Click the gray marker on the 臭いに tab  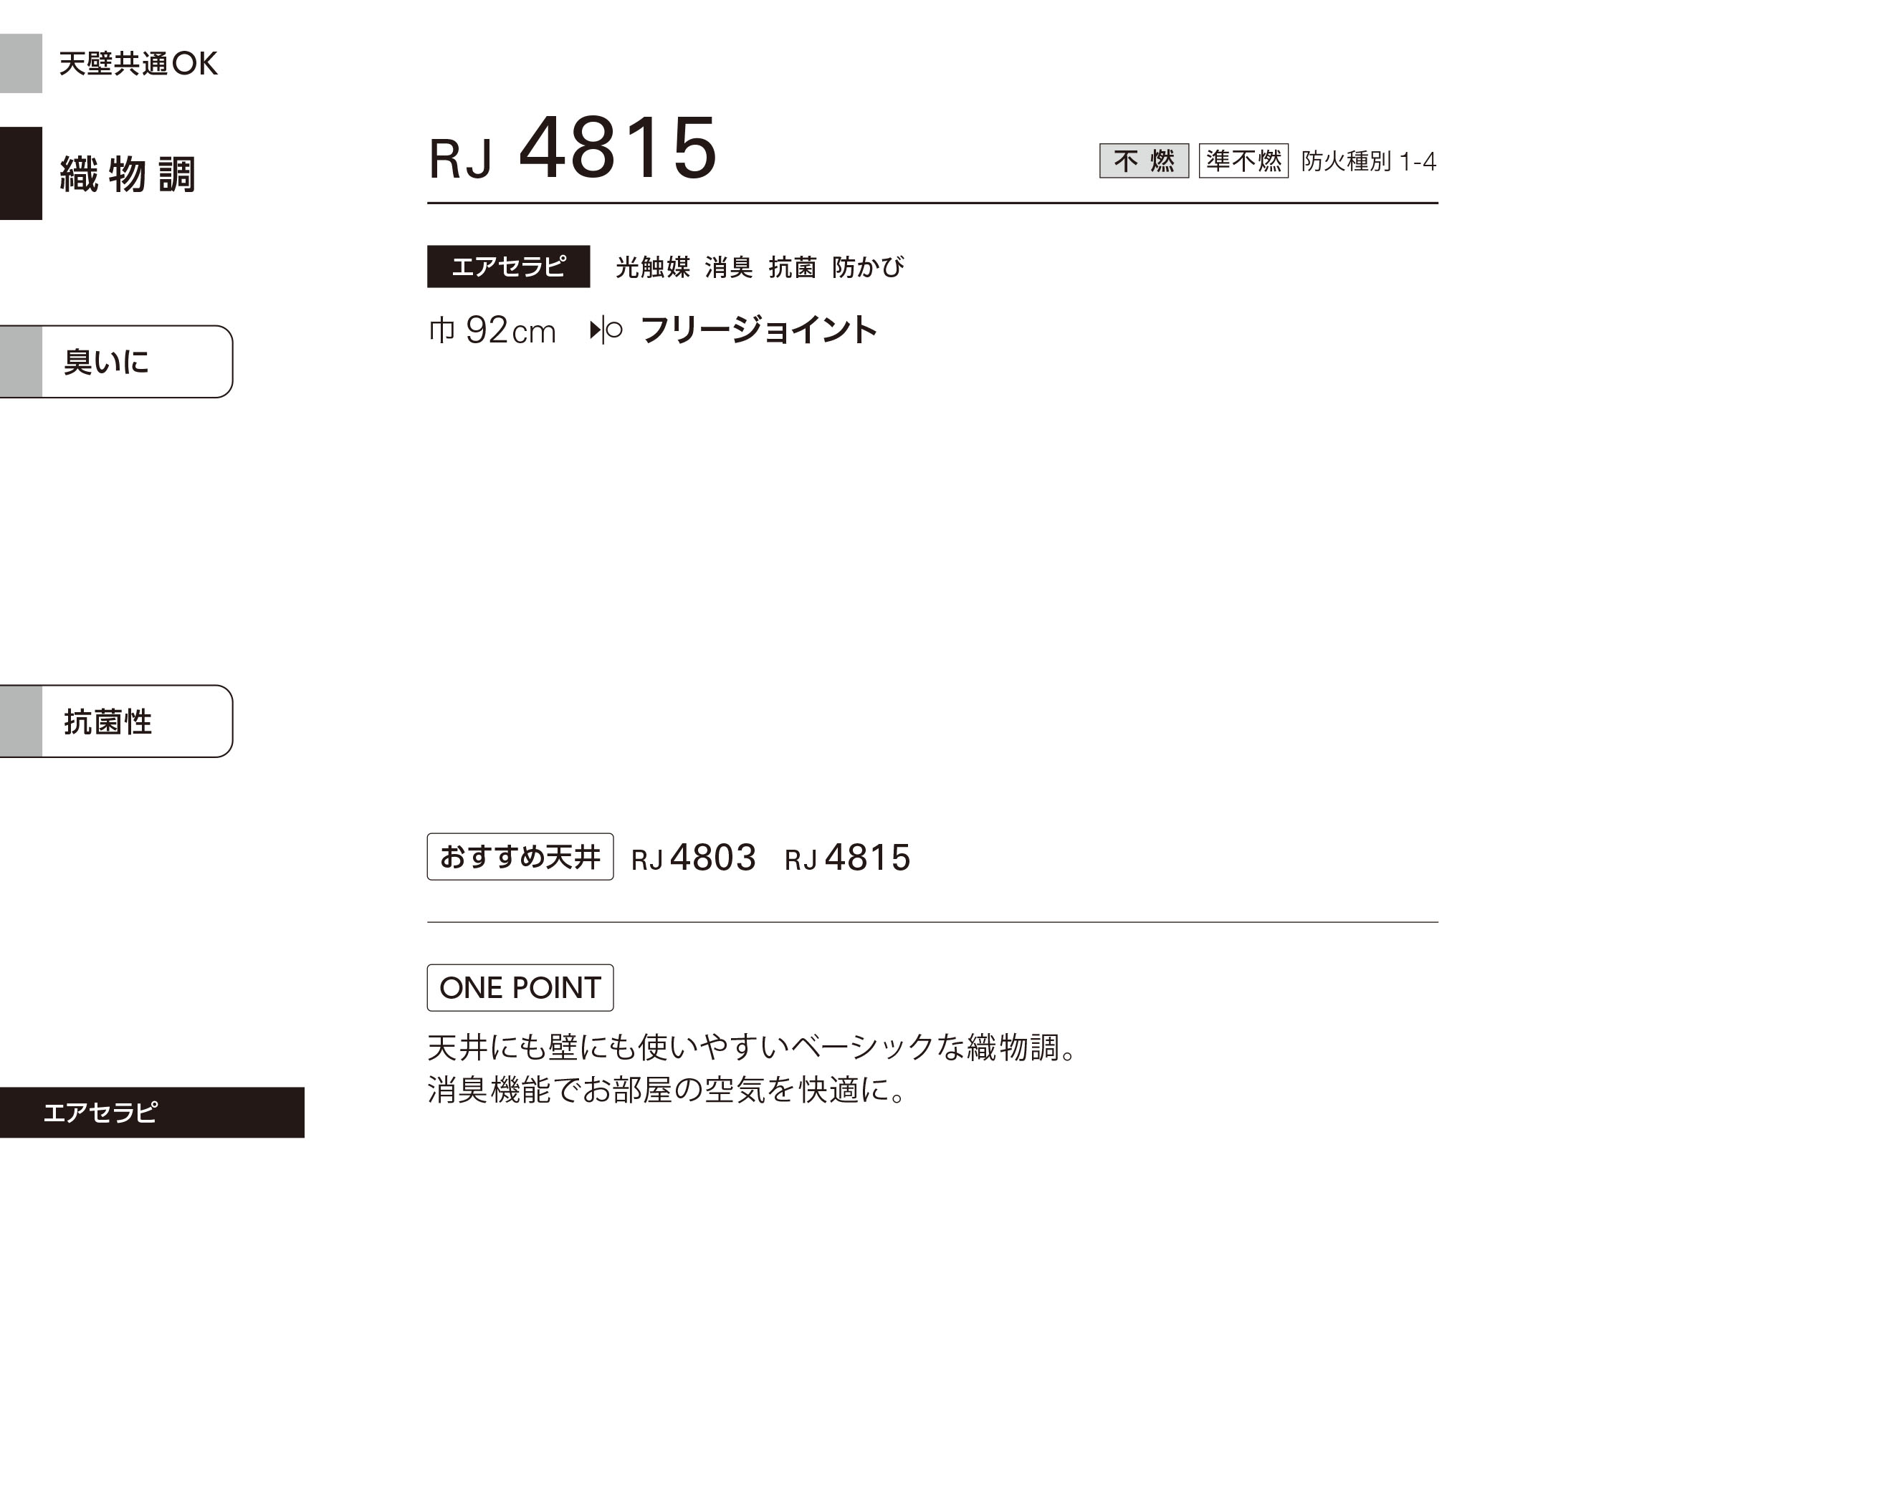21,361
